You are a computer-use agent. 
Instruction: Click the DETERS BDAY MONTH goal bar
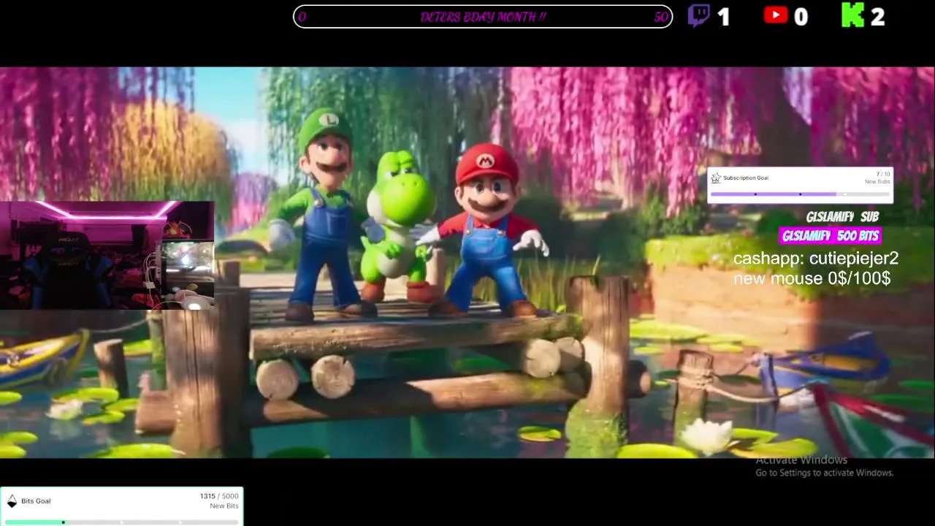coord(483,17)
